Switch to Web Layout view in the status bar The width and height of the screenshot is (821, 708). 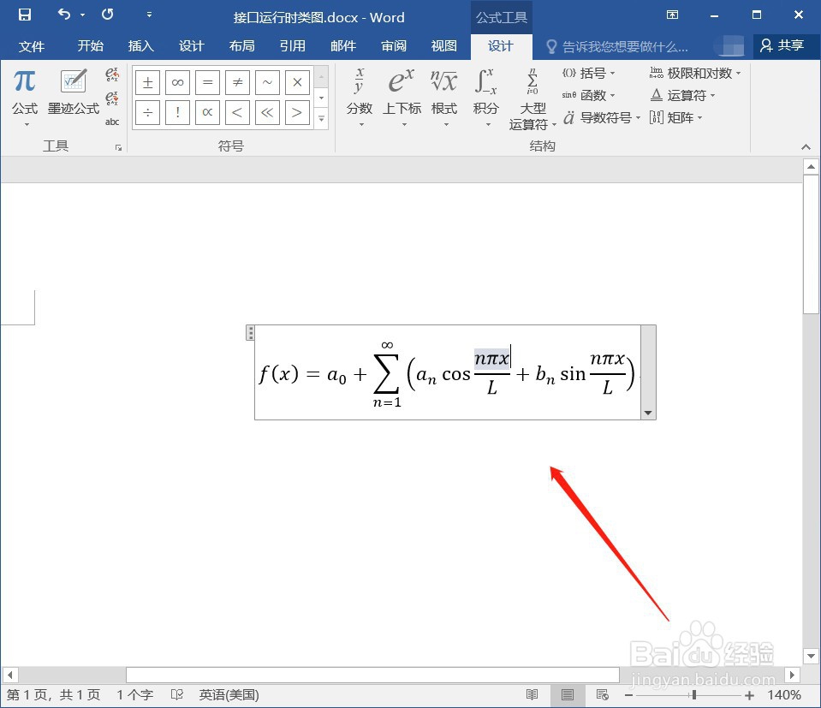point(602,694)
